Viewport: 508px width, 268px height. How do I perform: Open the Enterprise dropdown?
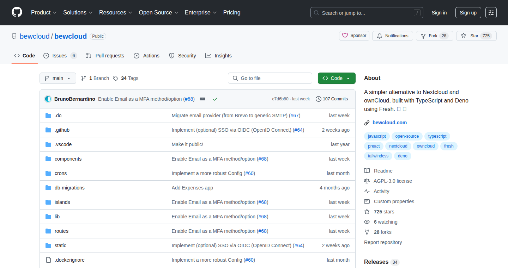(201, 12)
